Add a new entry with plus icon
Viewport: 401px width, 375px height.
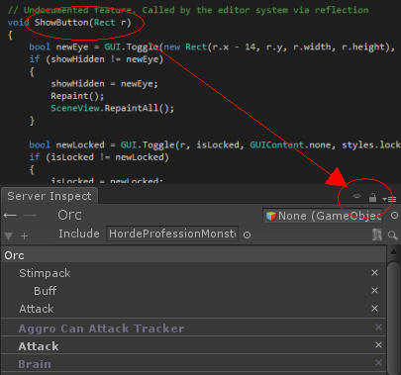(24, 235)
